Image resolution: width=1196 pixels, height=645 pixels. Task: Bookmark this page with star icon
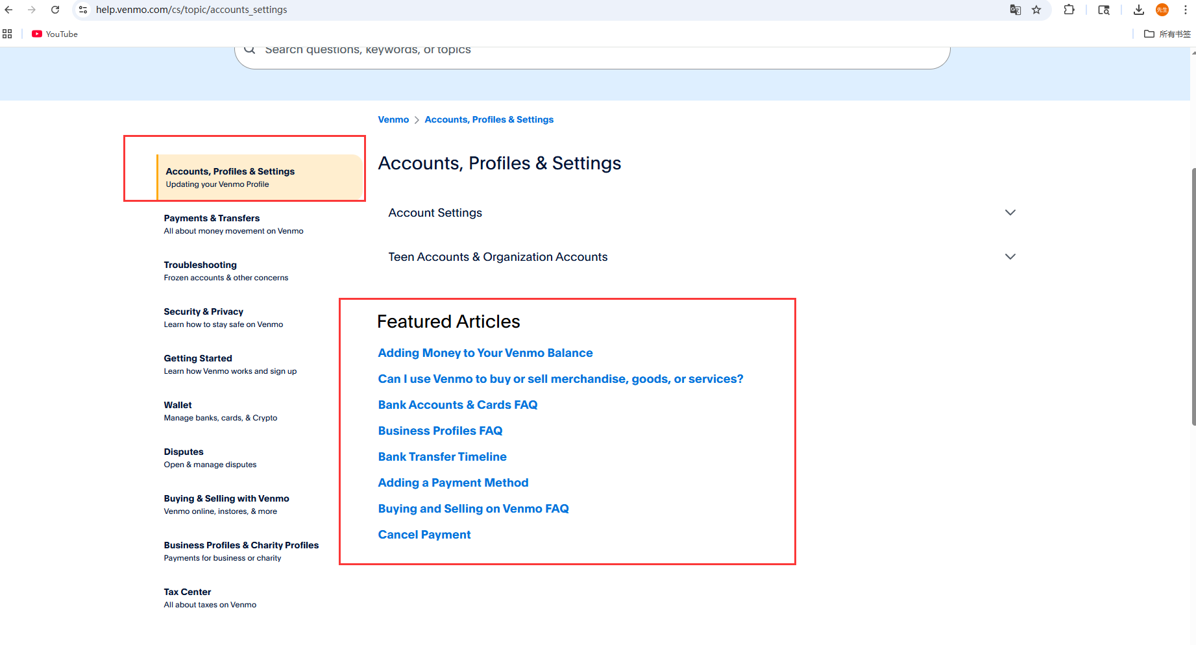[x=1036, y=10]
